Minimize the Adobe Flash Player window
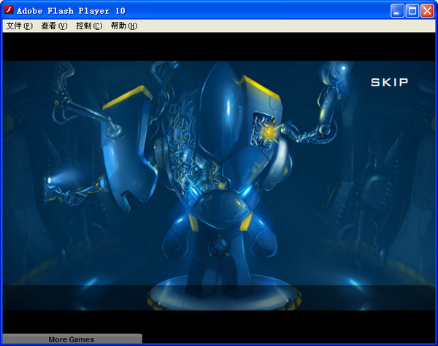Image resolution: width=438 pixels, height=346 pixels. pyautogui.click(x=397, y=10)
